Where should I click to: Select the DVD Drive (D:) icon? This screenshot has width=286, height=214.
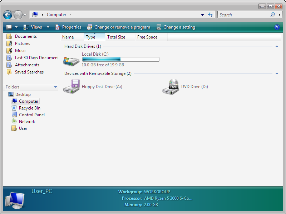[171, 87]
